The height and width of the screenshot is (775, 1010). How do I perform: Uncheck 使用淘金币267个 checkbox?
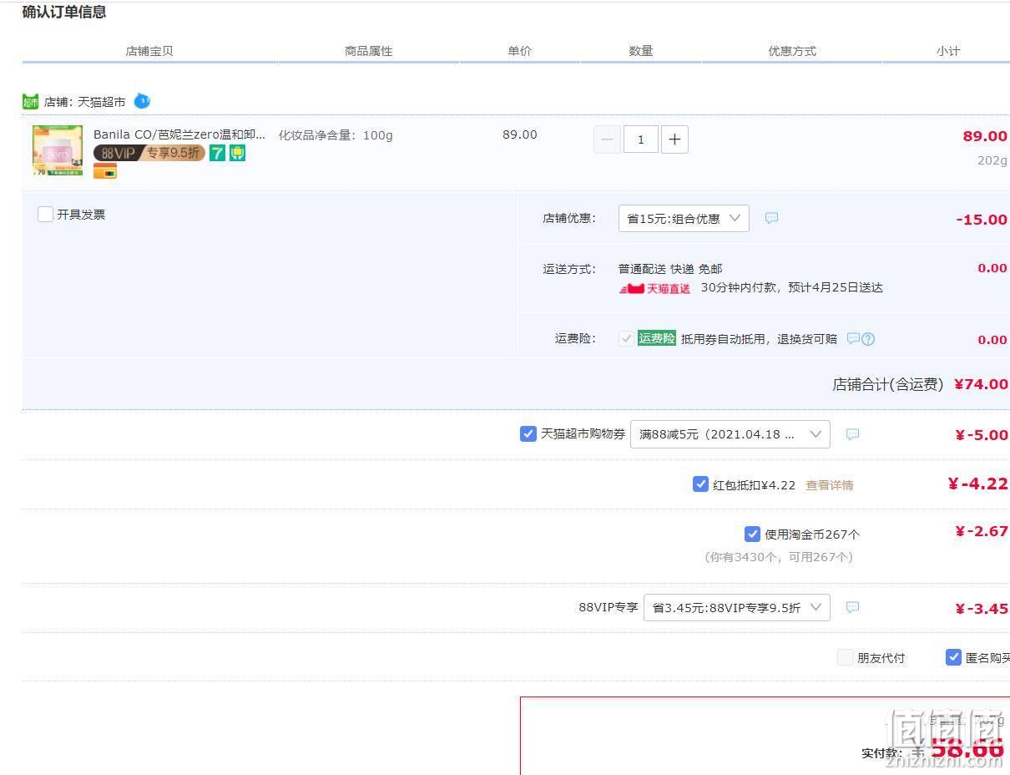[x=752, y=534]
